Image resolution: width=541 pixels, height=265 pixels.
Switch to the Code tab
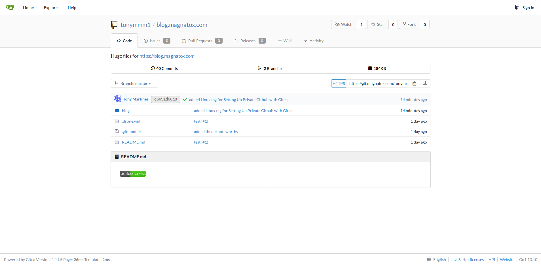pos(124,41)
